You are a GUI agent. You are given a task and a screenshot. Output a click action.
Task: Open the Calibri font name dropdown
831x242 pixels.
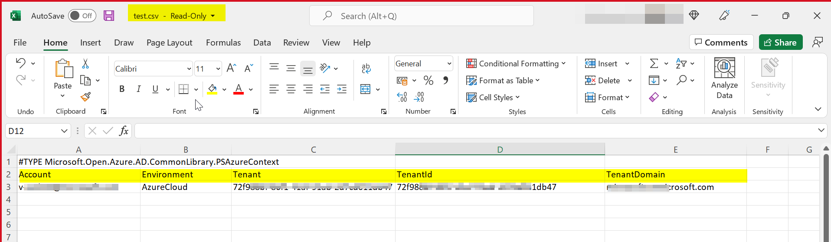(189, 69)
